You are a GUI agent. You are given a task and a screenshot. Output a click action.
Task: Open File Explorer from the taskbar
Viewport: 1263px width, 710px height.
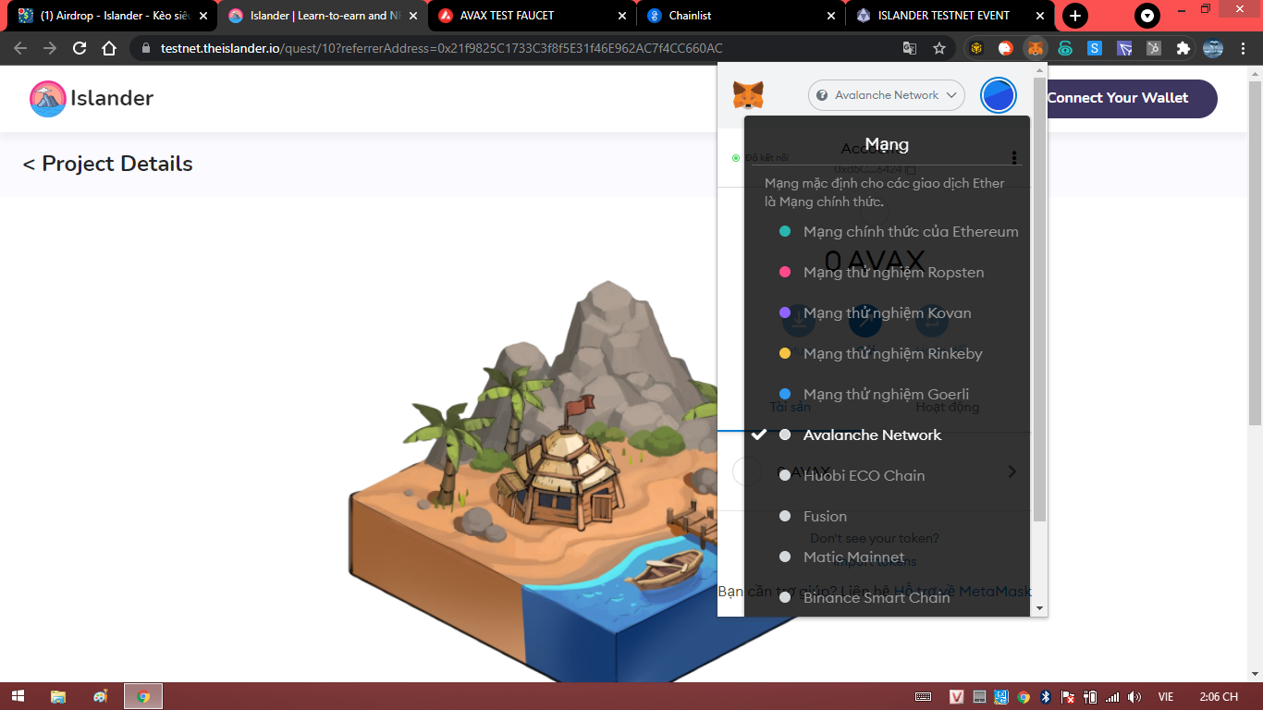tap(58, 696)
